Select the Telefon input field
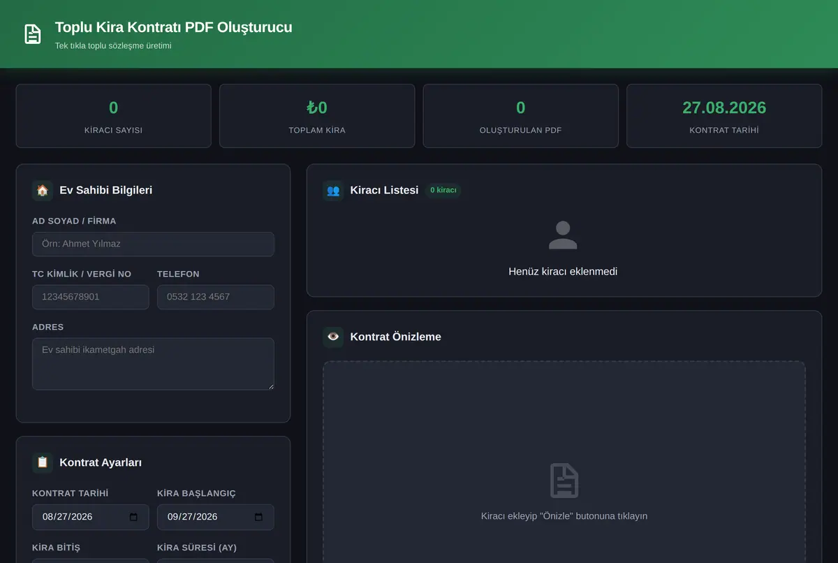This screenshot has width=838, height=563. pos(216,297)
